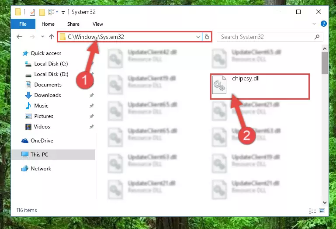This screenshot has width=336, height=229.
Task: Refresh the System32 folder view
Action: click(x=207, y=37)
